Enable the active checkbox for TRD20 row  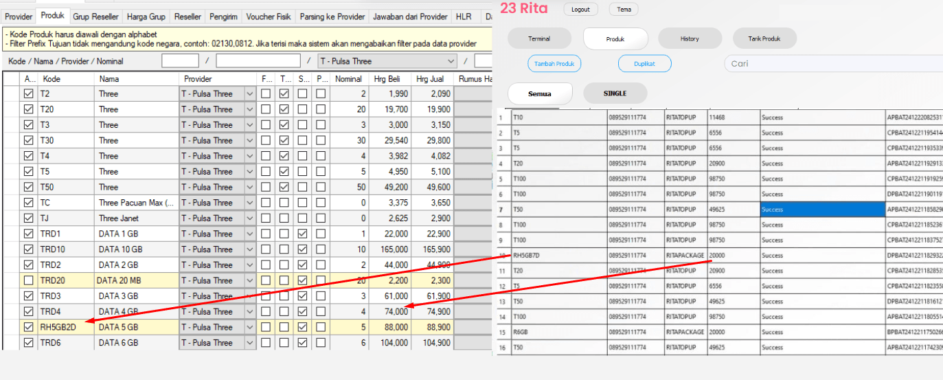[x=28, y=280]
